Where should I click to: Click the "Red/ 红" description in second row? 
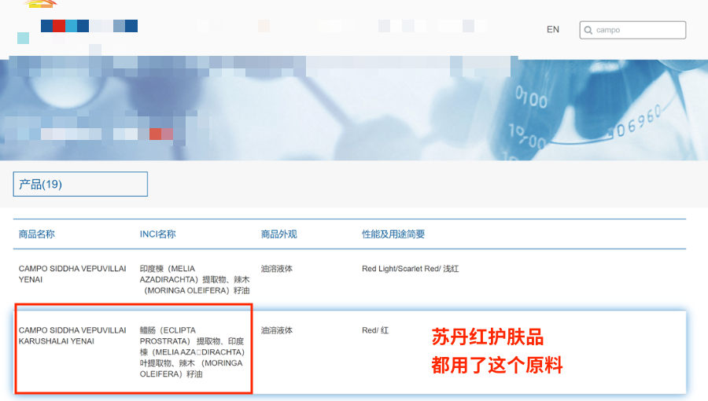[375, 331]
